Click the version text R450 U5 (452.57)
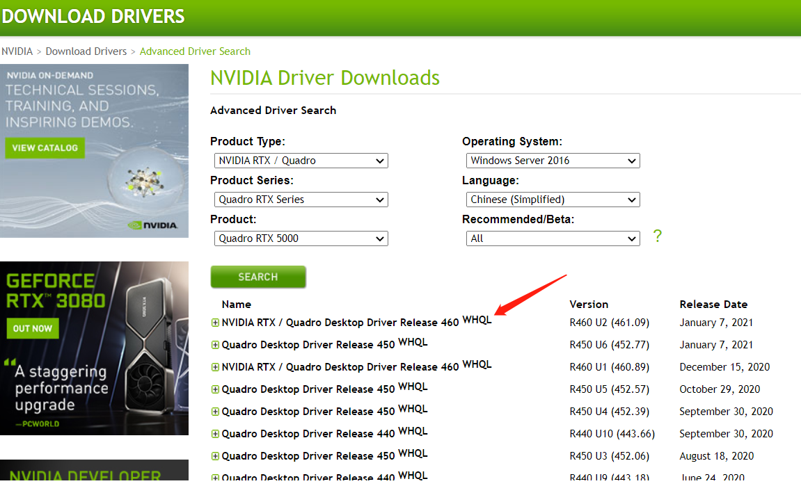 (610, 389)
